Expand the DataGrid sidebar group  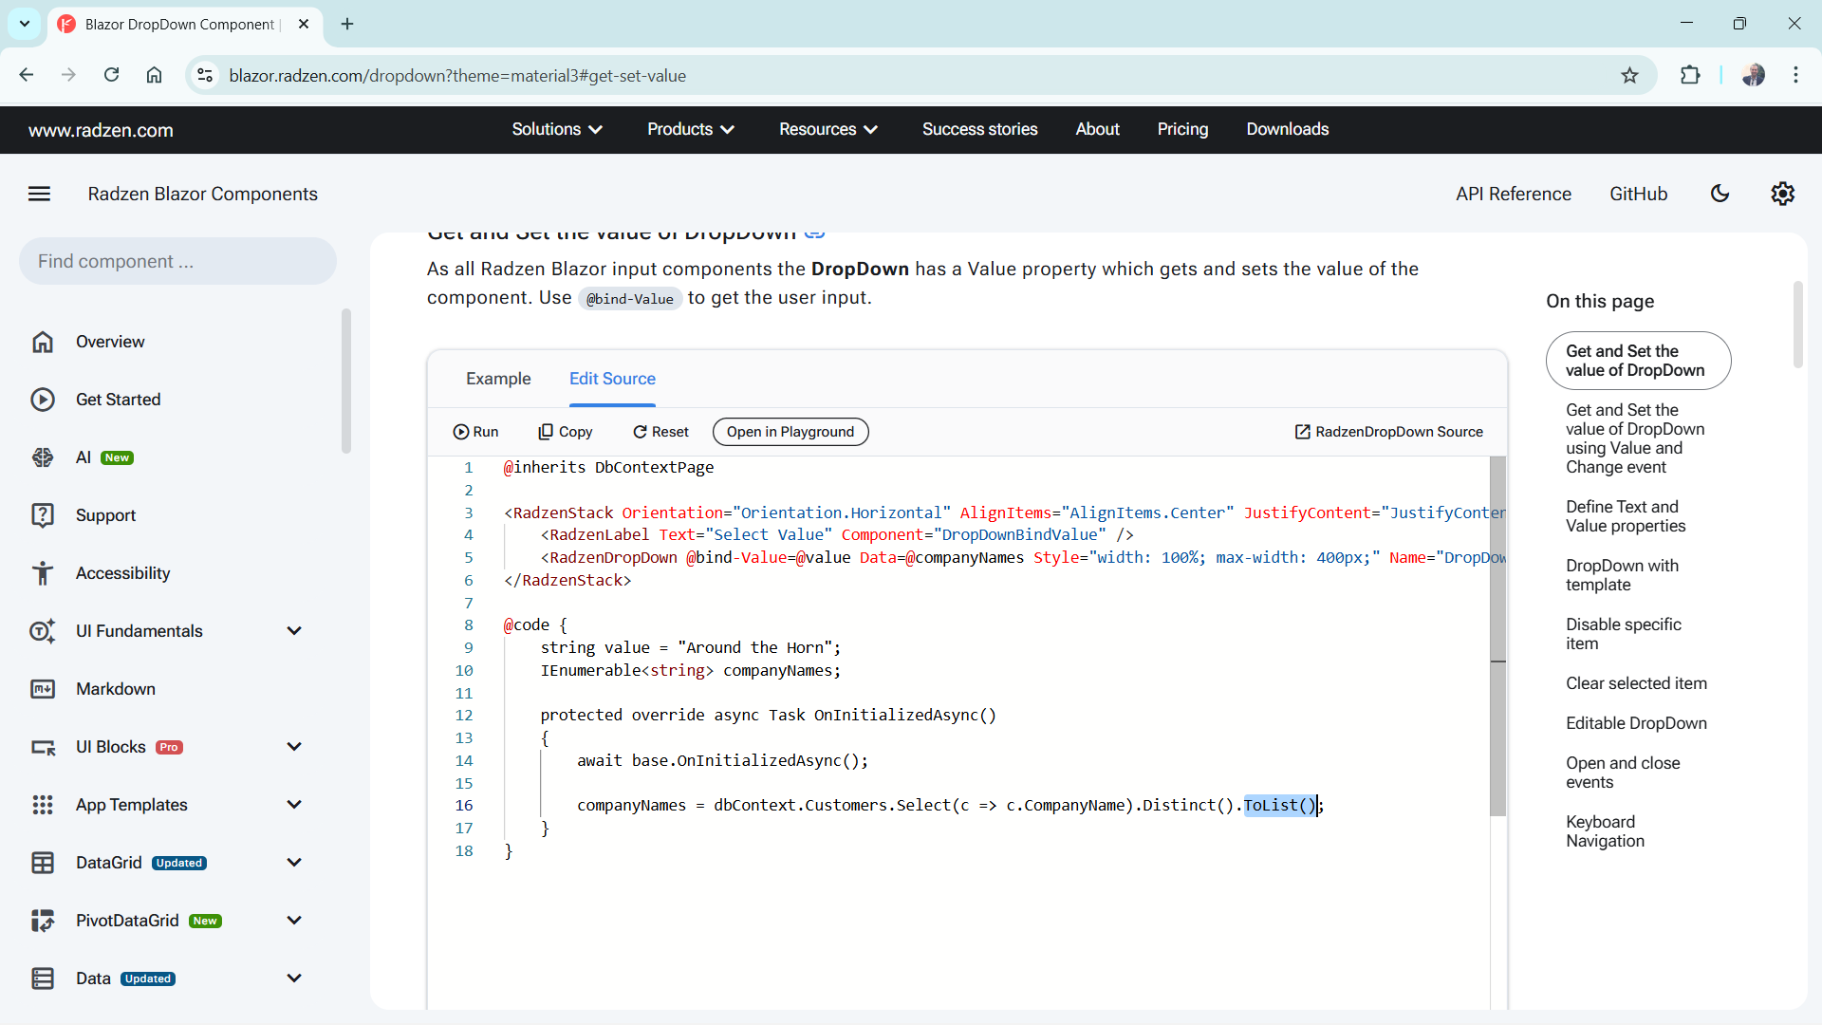pyautogui.click(x=294, y=863)
